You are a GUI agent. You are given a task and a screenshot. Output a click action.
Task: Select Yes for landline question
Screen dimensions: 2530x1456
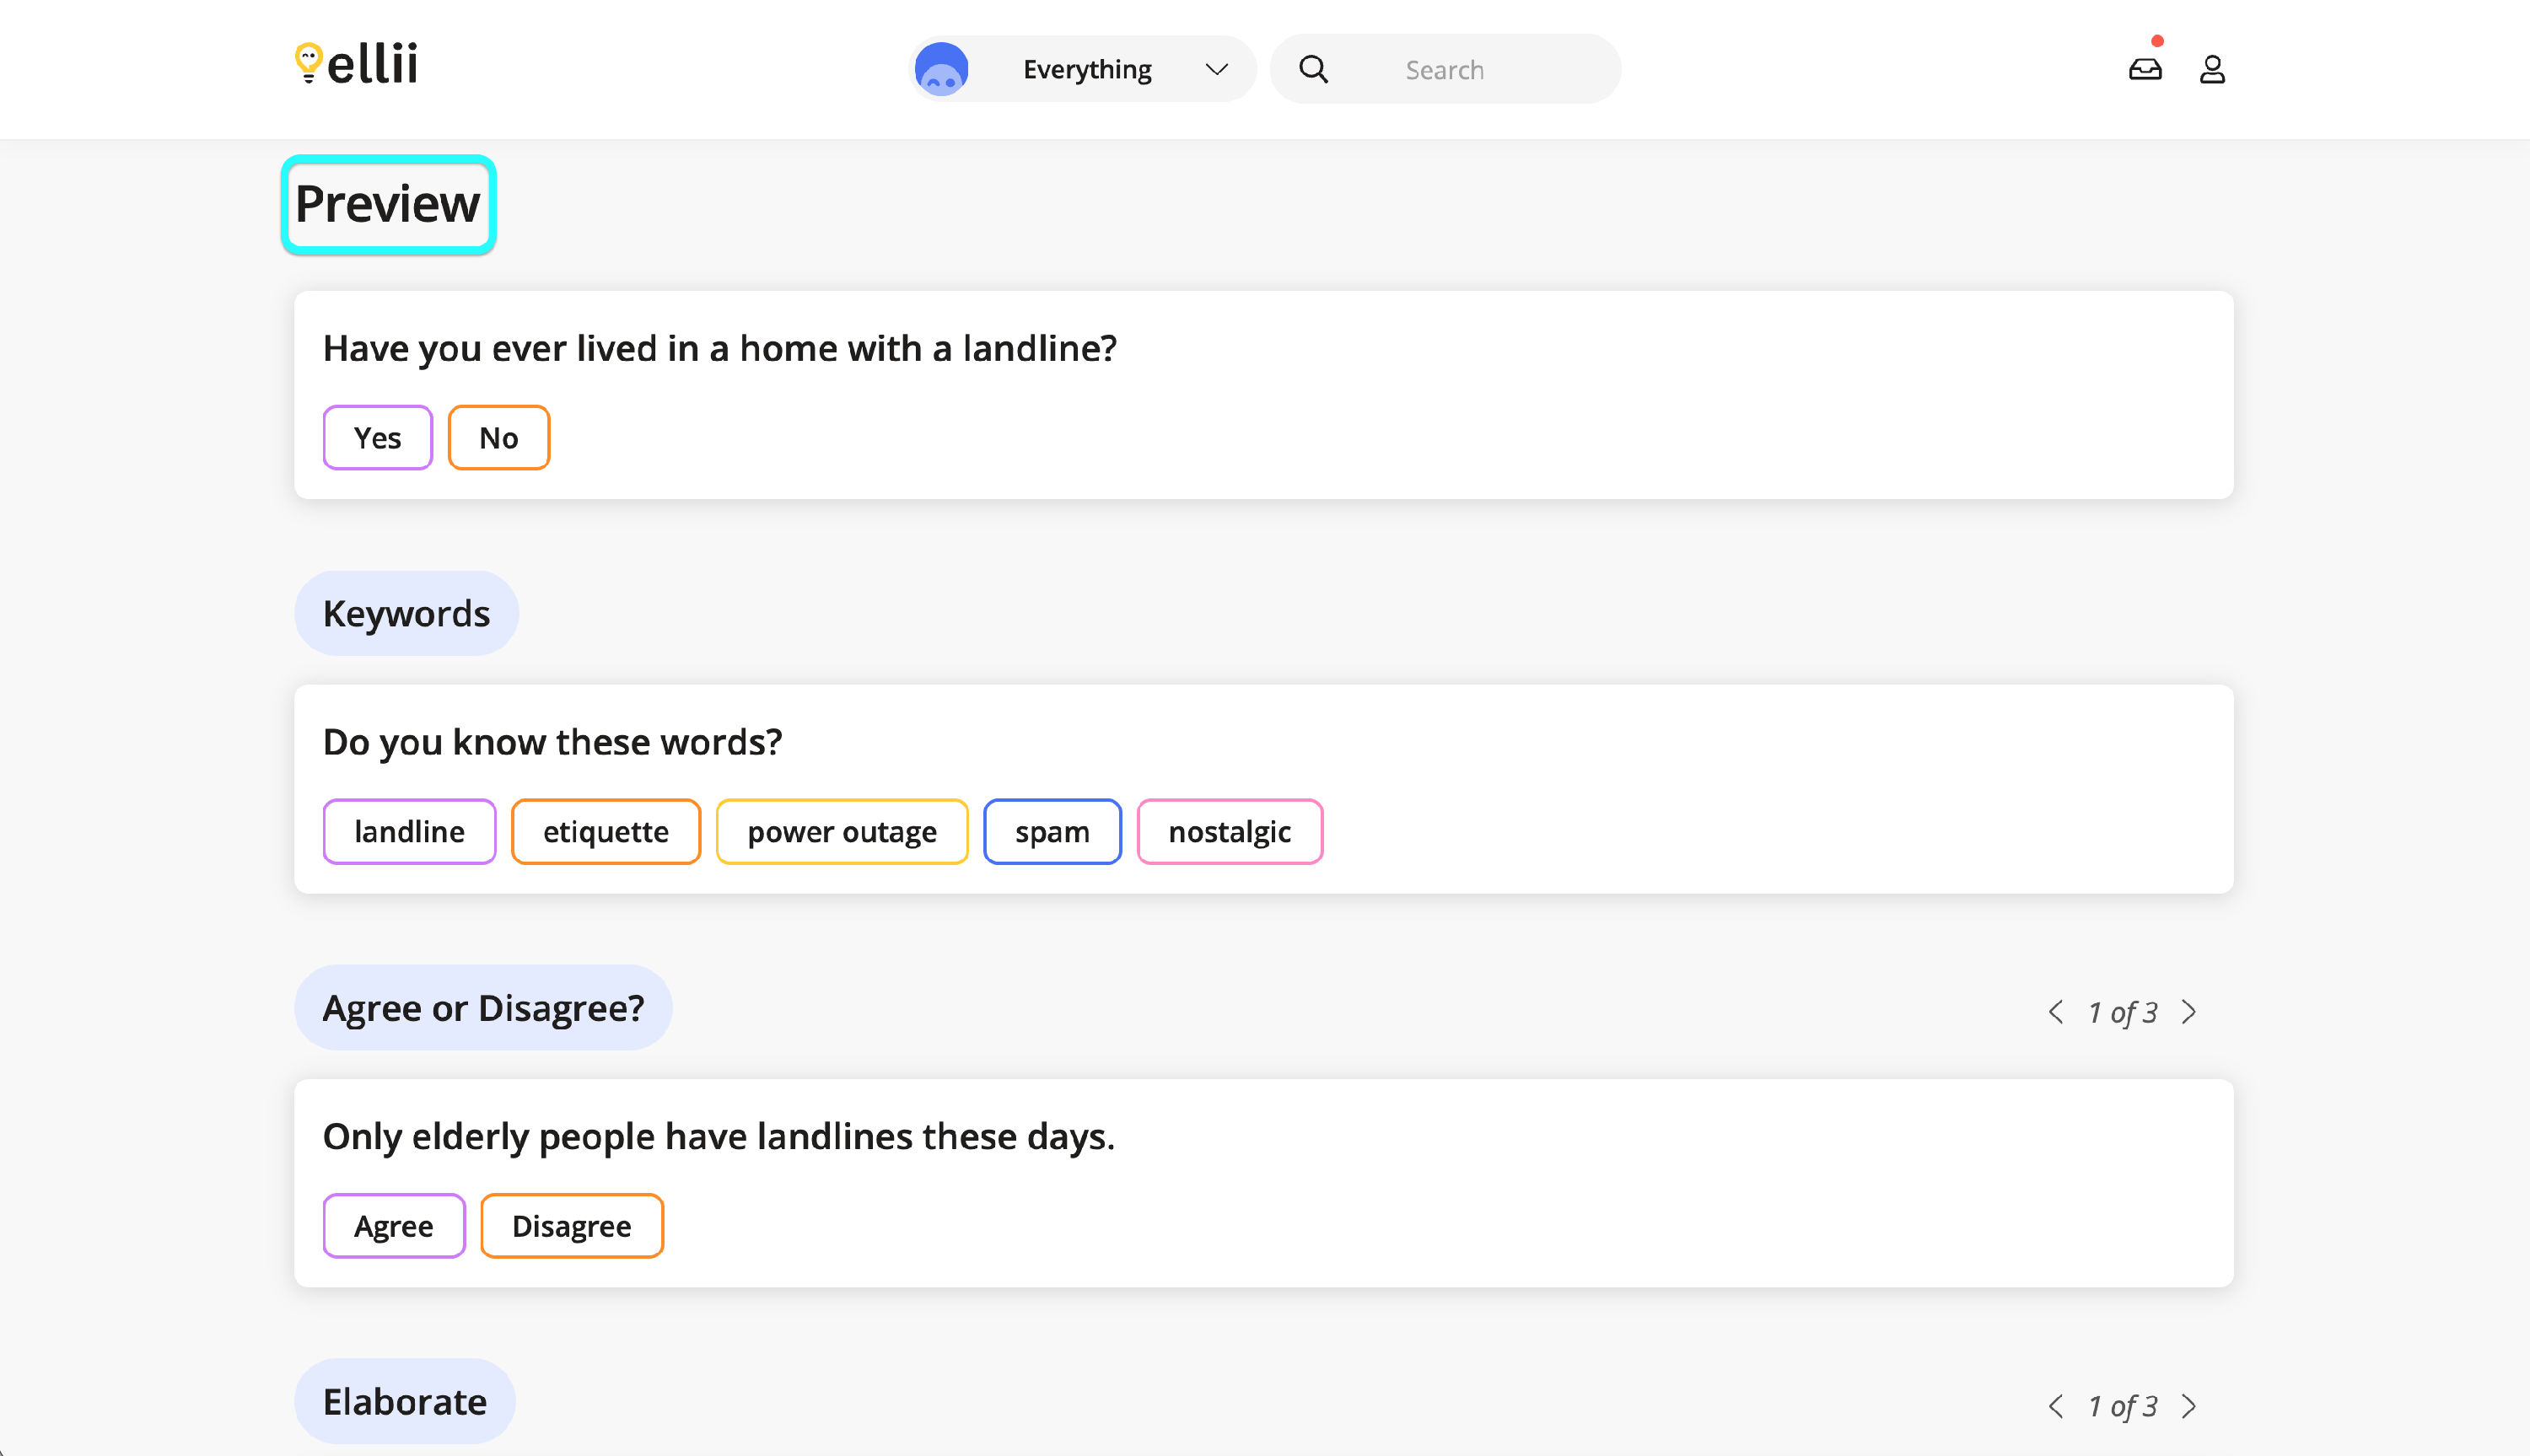tap(377, 437)
